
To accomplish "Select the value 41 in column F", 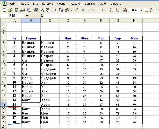I will point(101,96).
